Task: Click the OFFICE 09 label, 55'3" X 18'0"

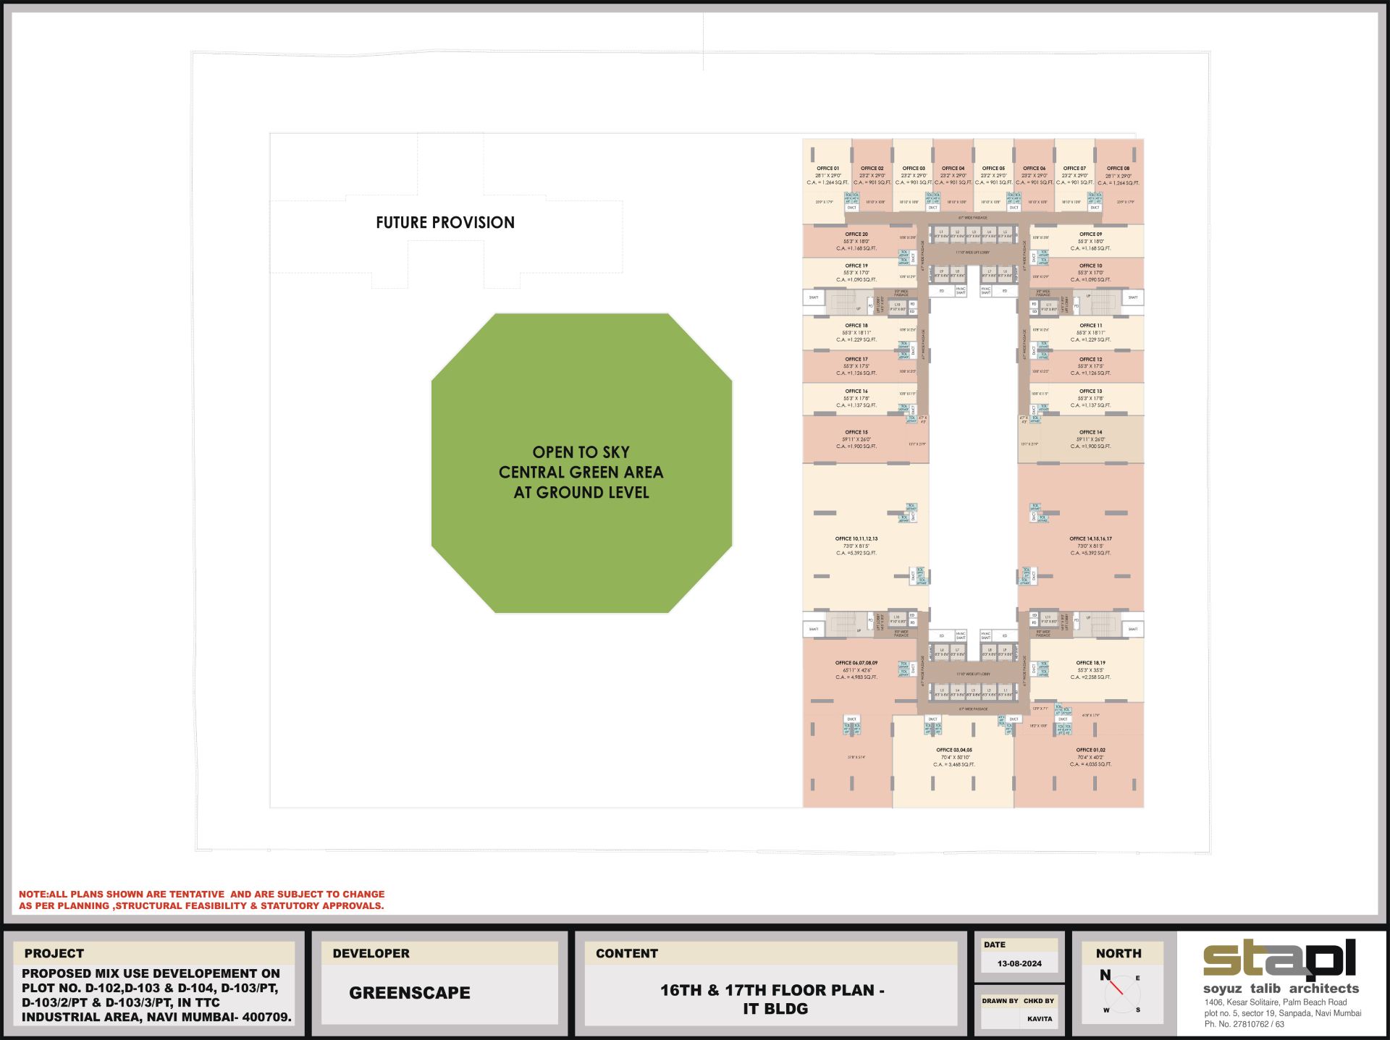Action: (x=1090, y=234)
